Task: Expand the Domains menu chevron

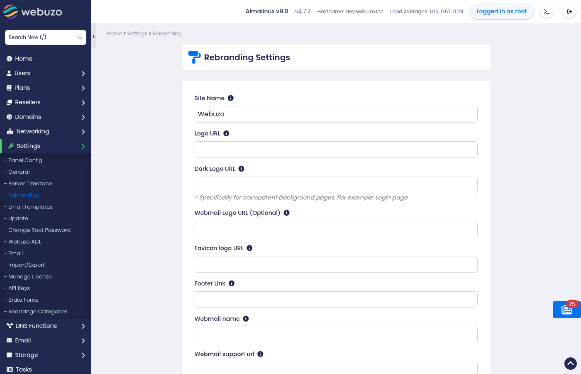Action: point(83,117)
